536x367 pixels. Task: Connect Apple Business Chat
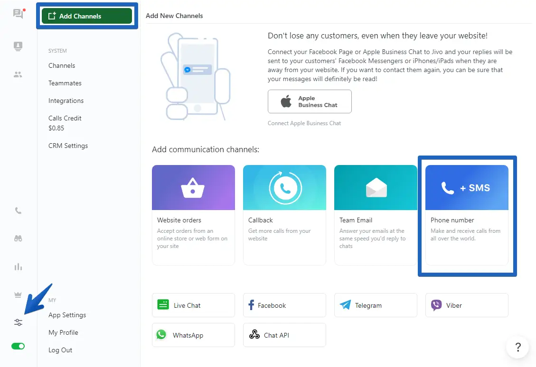[x=310, y=101]
